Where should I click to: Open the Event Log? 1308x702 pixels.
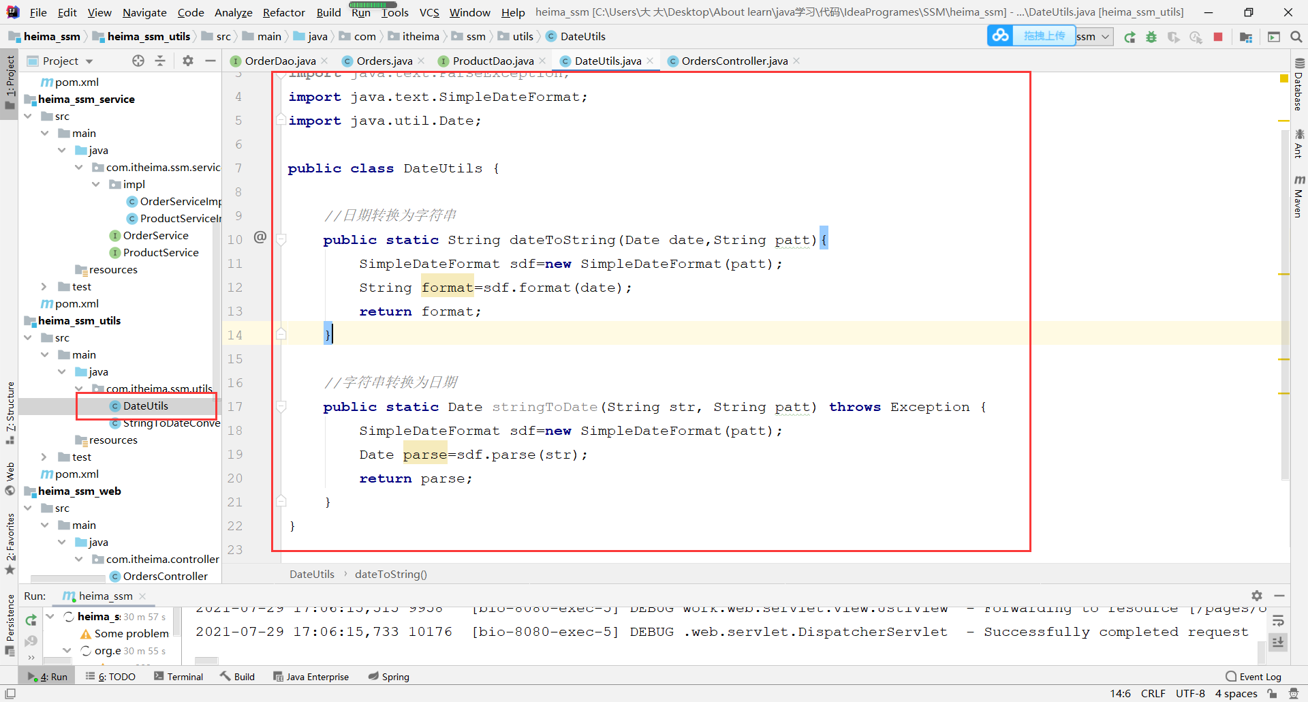point(1253,677)
